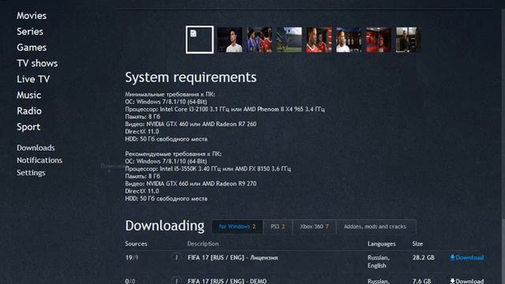
Task: Open Settings in sidebar
Action: [31, 173]
